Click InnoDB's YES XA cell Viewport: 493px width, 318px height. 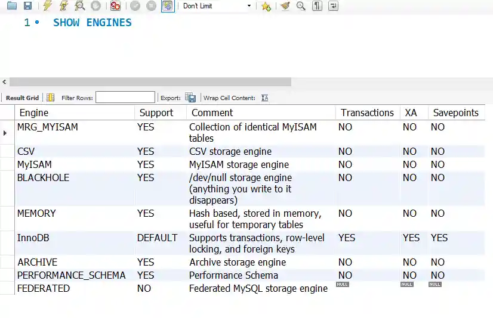[414, 244]
